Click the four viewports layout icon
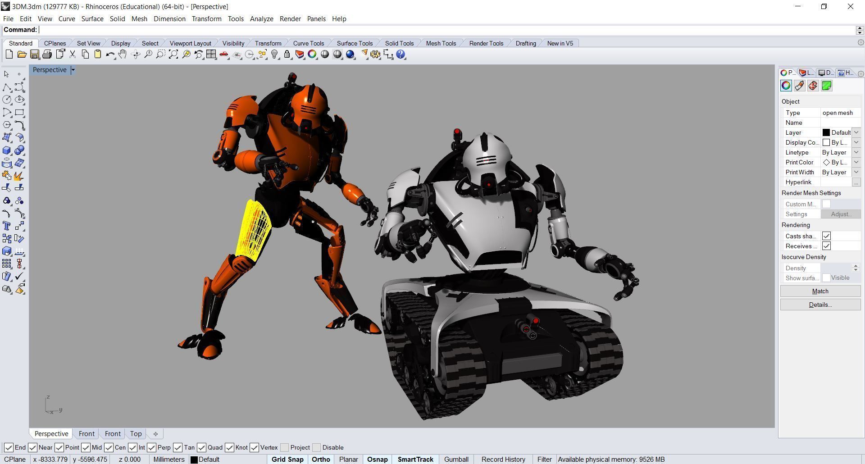 pos(211,55)
